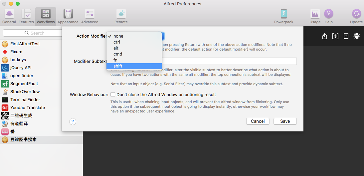Open Remote preferences
364x176 pixels.
pyautogui.click(x=121, y=16)
